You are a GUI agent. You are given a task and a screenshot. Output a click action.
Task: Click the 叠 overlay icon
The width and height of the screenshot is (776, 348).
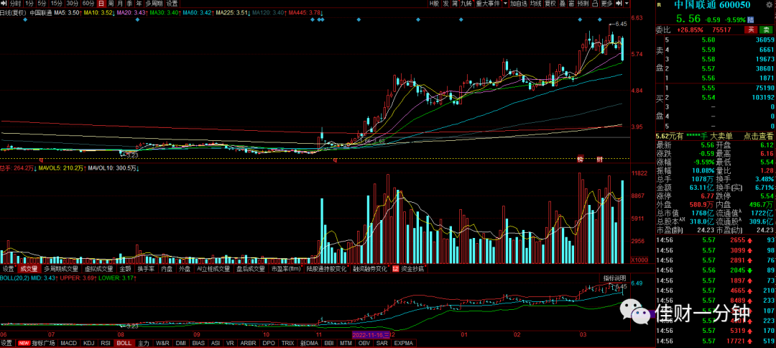563,4
